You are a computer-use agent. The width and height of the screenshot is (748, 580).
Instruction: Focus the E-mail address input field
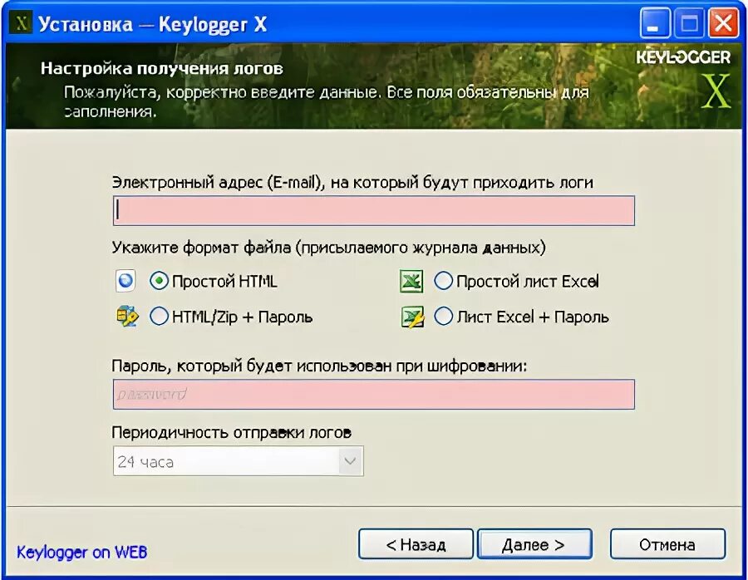(x=373, y=210)
